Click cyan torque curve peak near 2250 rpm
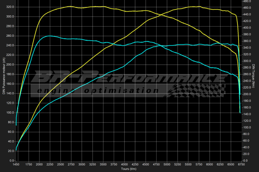The height and width of the screenshot is (172, 259). click(x=49, y=36)
